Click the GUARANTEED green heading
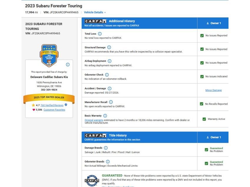The width and height of the screenshot is (250, 187). [112, 176]
